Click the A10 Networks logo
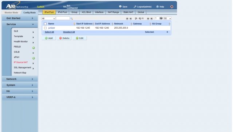Screen dimensions: 233x132 [x=17, y=6]
